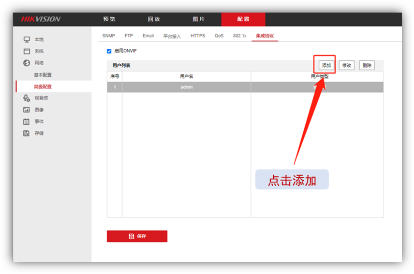414x274 pixels.
Task: Click the 本地 monitor icon in sidebar
Action: click(27, 40)
